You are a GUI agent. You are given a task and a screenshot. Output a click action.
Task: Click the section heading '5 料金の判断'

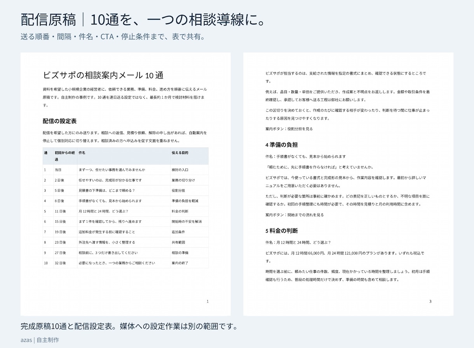[x=282, y=231]
